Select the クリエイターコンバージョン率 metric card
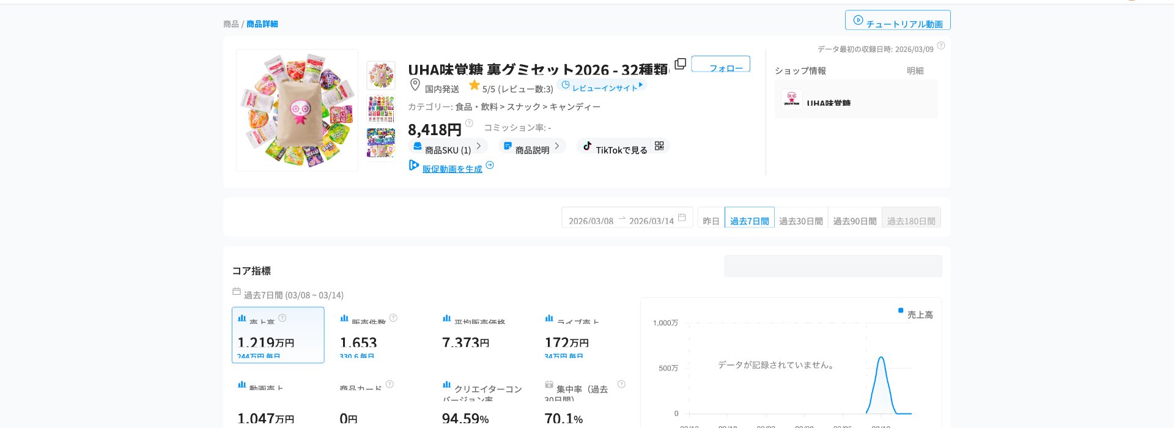1174x428 pixels. pos(483,401)
